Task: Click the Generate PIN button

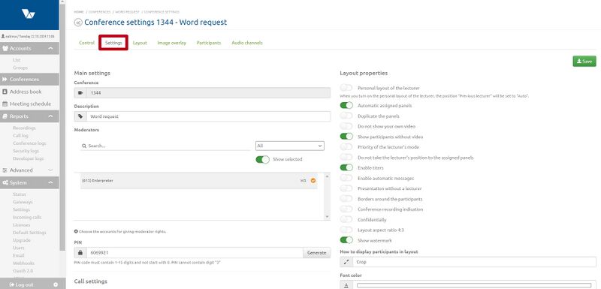Action: tap(316, 253)
